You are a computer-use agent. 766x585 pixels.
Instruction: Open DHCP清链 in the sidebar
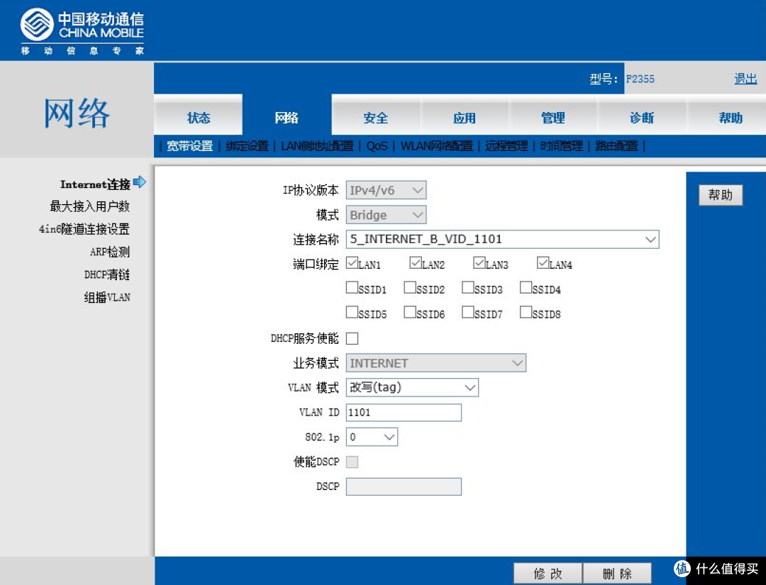(106, 274)
